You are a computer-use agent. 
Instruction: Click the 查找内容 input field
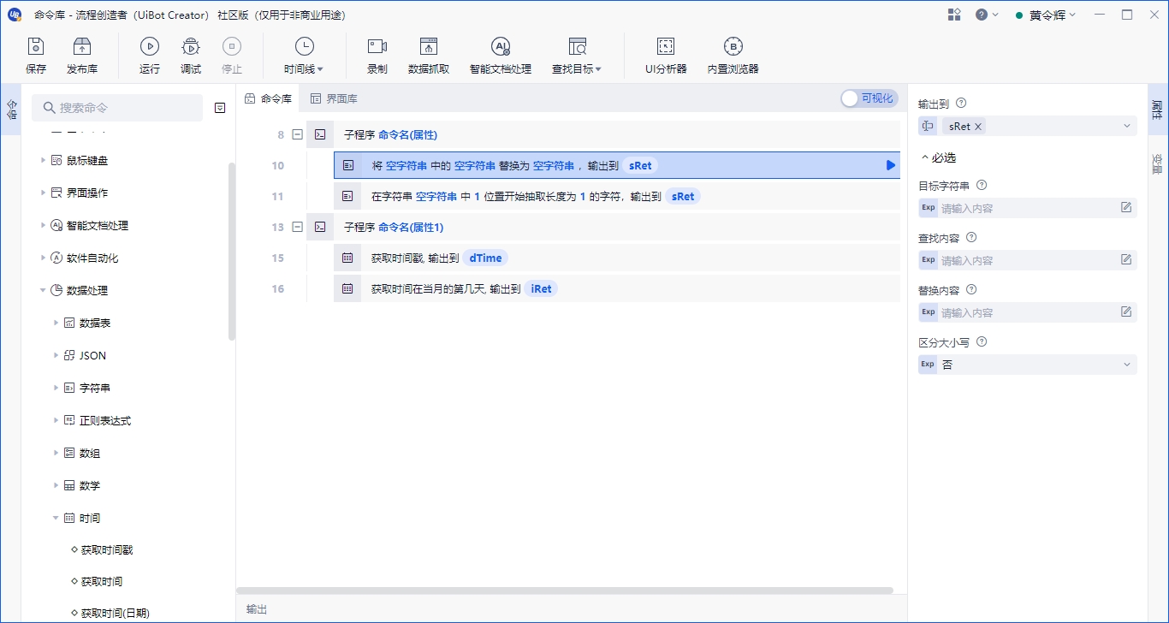click(1028, 259)
